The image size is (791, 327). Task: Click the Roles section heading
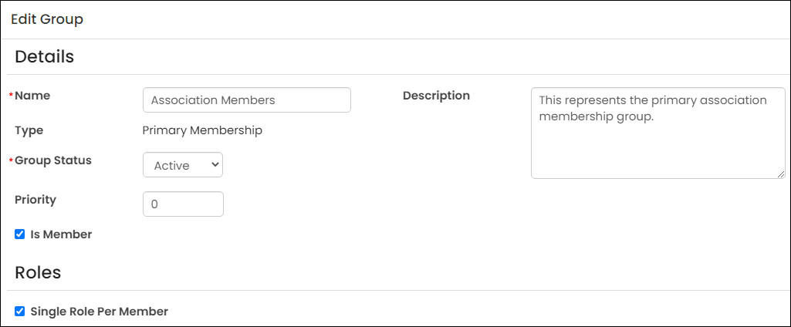coord(38,272)
